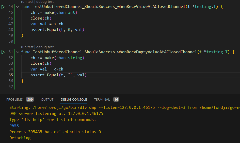Click the green run-test arrow beside line 44
The width and height of the screenshot is (240, 143).
point(3,7)
